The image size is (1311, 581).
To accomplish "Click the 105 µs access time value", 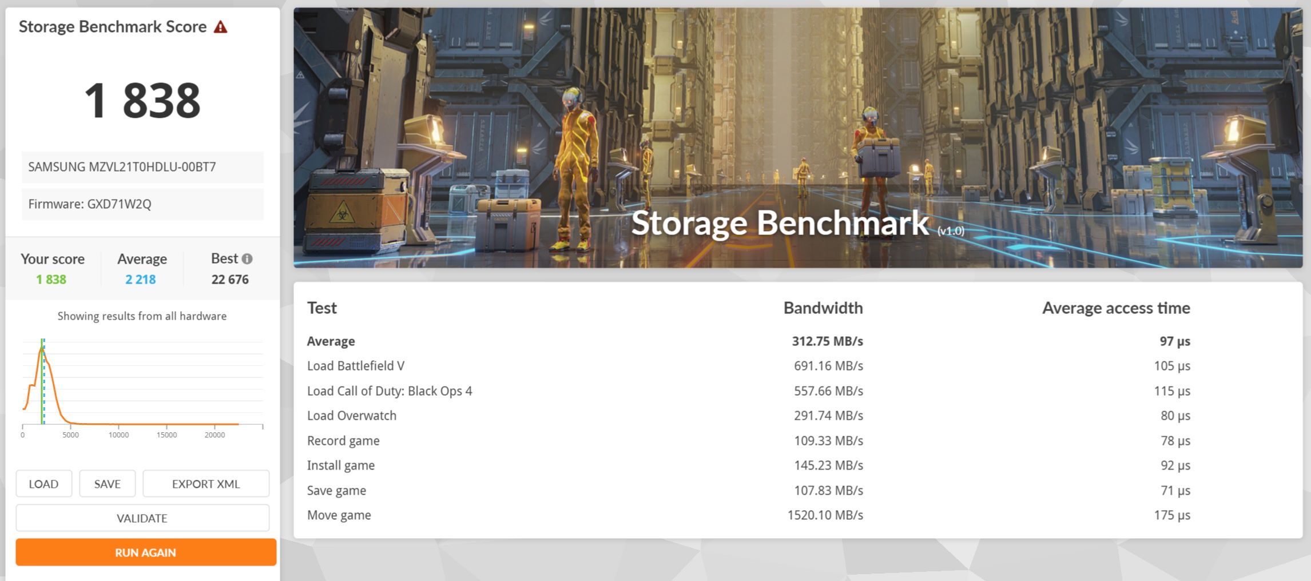I will point(1172,366).
